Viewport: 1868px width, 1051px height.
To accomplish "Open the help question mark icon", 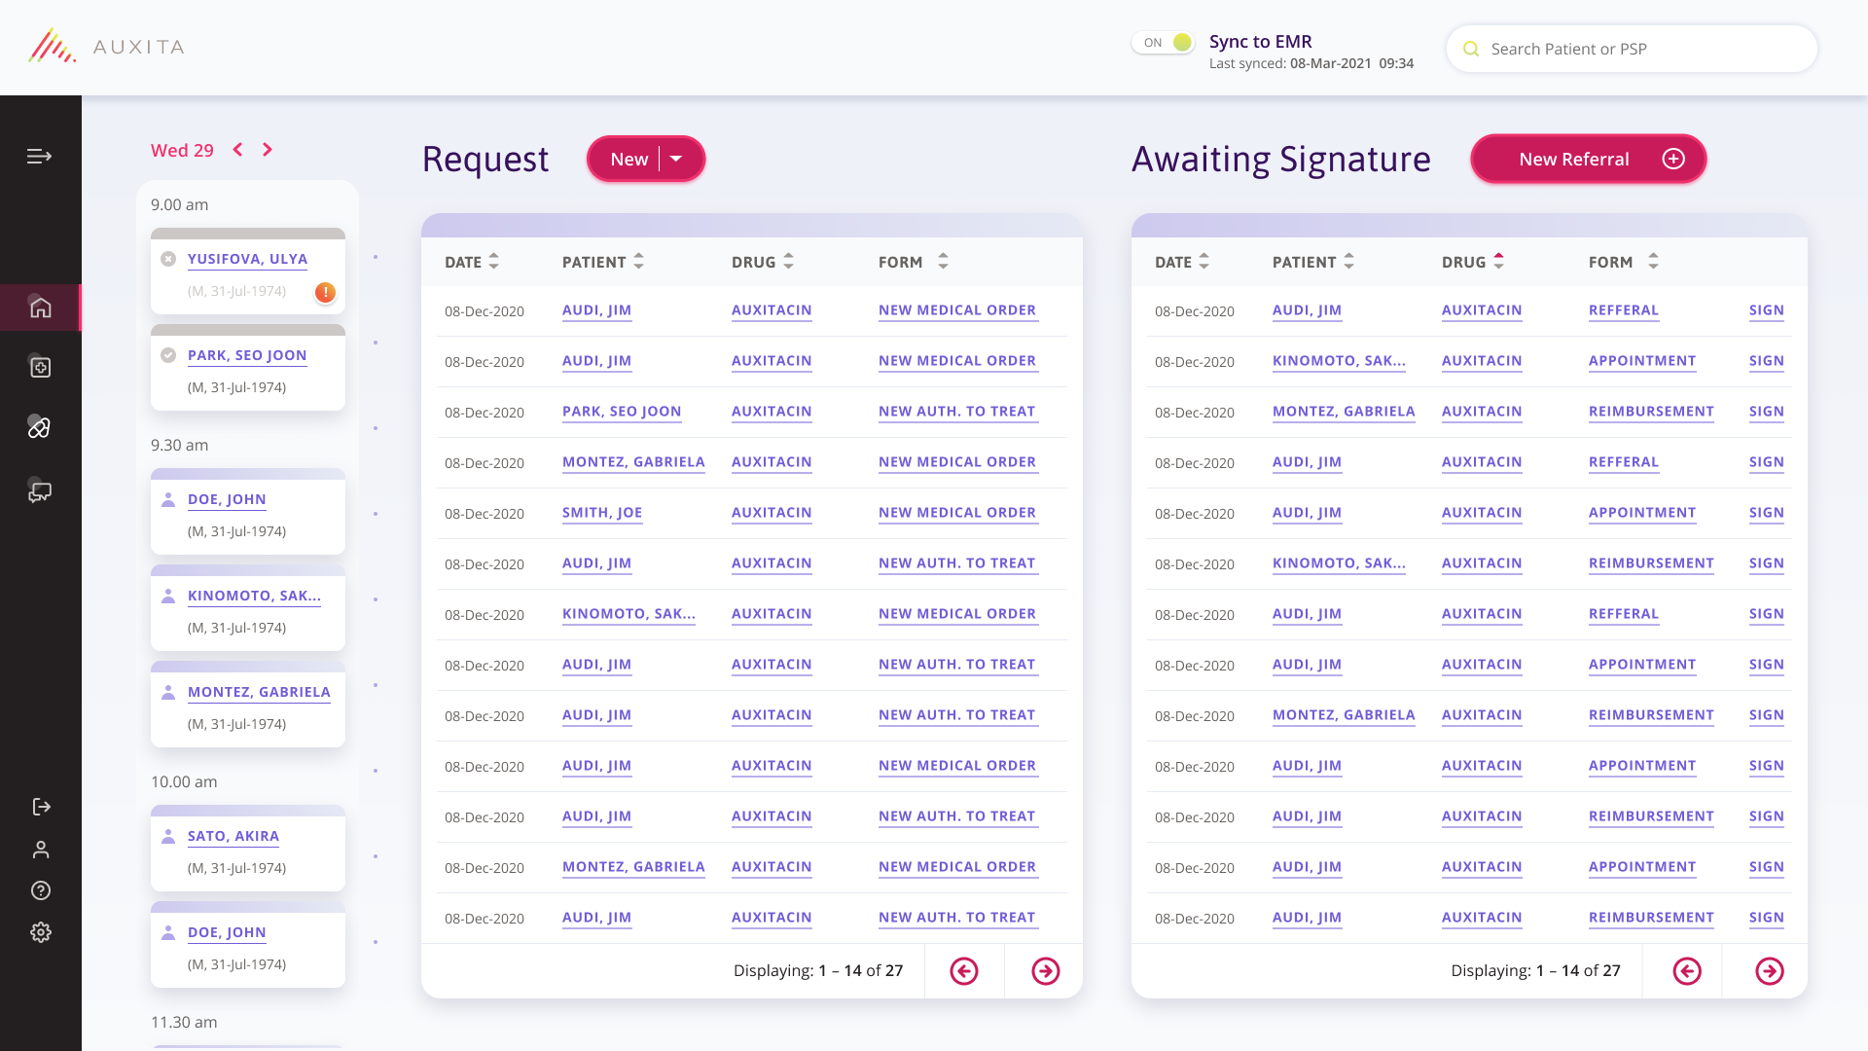I will [x=41, y=890].
